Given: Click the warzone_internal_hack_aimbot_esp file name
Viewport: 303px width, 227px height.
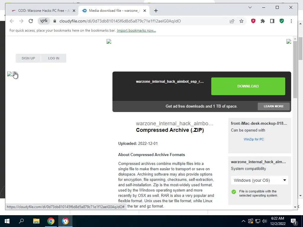Looking at the screenshot, I should tap(170, 82).
